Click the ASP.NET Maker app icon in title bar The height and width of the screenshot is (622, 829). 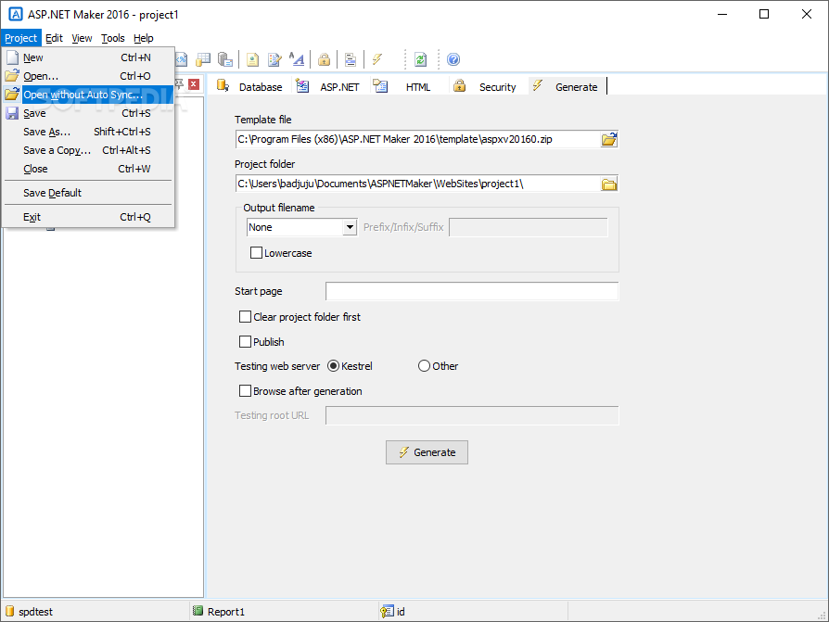pyautogui.click(x=16, y=14)
